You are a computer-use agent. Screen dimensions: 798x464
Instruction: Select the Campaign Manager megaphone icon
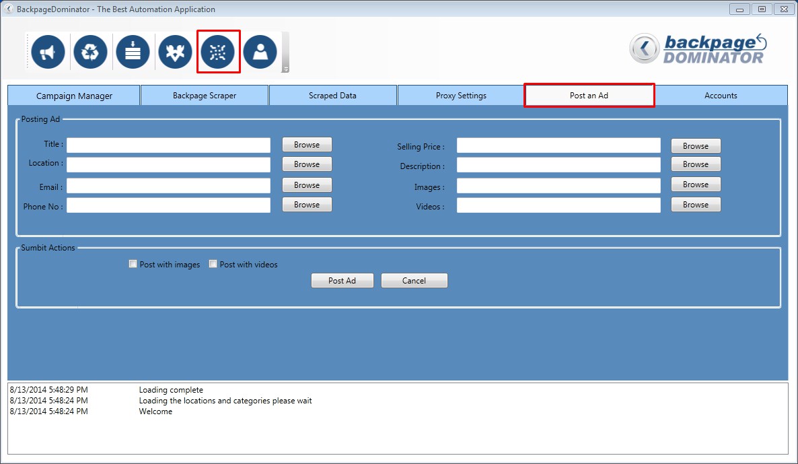[47, 51]
